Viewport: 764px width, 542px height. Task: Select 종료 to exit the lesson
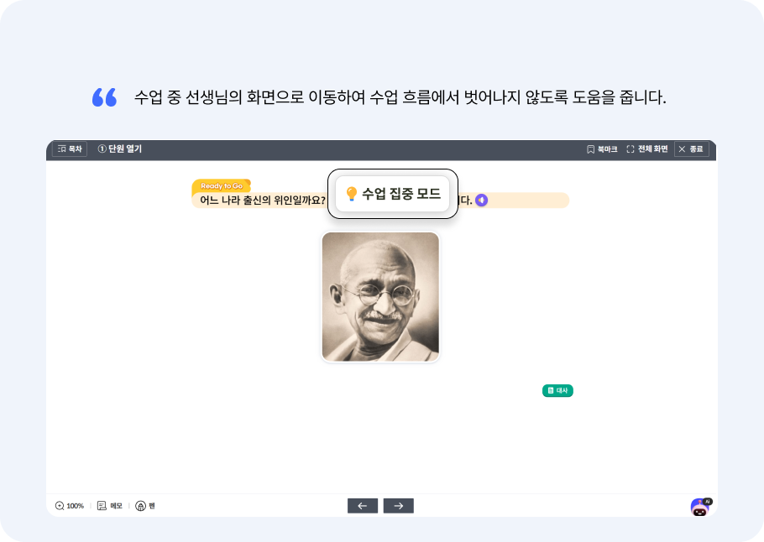point(690,149)
